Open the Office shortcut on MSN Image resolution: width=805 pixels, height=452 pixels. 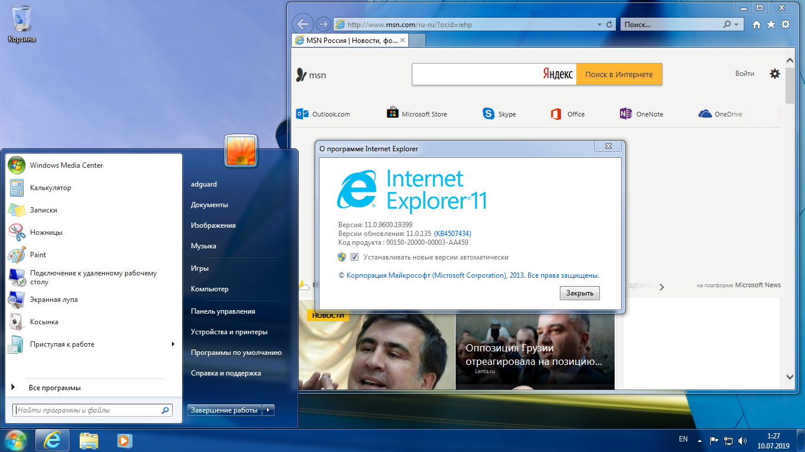click(568, 114)
